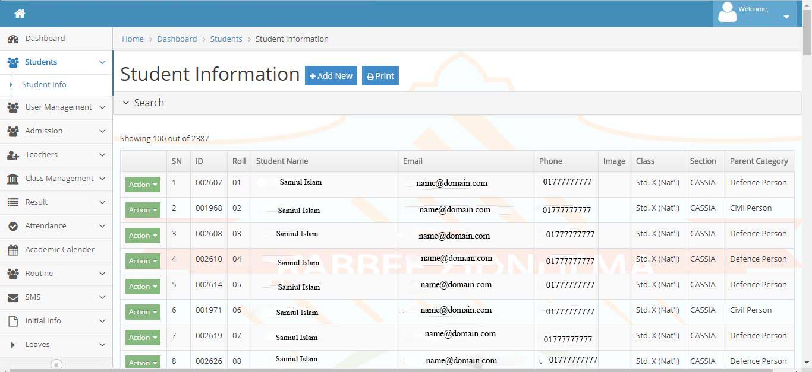Expand the User Management menu chevron
Screen dimensions: 812x372
click(102, 107)
